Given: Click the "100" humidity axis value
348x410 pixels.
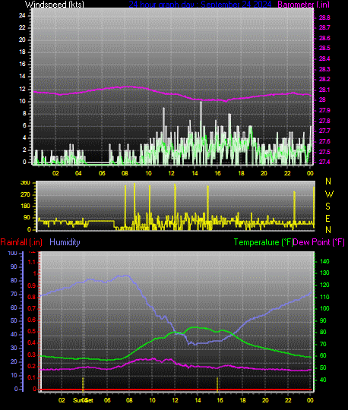Looking at the screenshot, I should [12, 253].
